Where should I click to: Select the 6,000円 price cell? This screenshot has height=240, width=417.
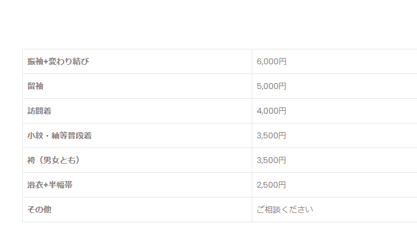(271, 61)
